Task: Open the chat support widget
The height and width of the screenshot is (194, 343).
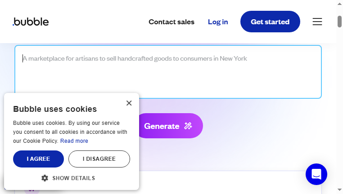Action: click(x=316, y=174)
